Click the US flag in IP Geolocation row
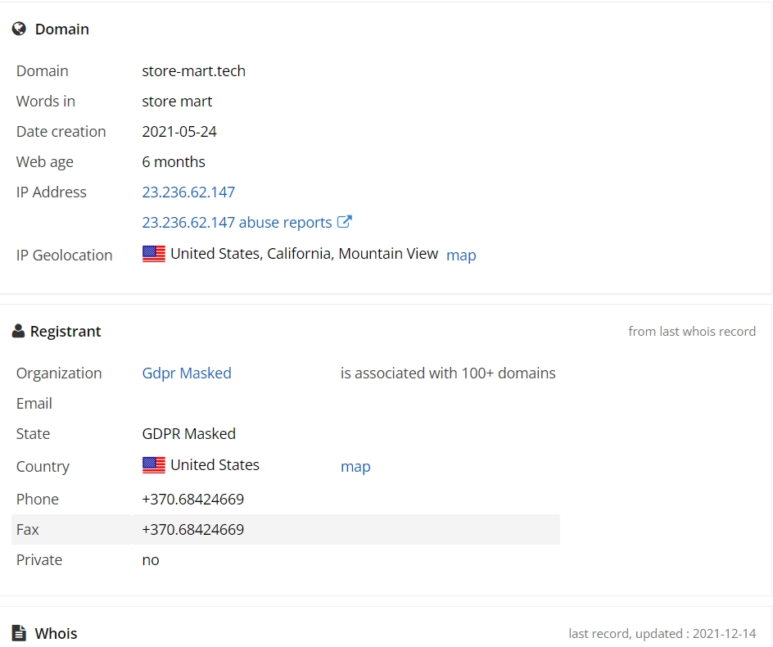Viewport: 773px width, 647px height. click(154, 254)
